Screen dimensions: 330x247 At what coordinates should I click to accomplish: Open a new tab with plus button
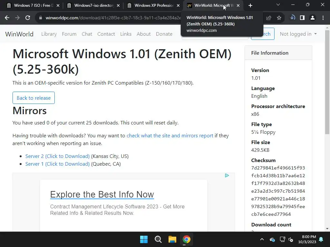(x=250, y=5)
